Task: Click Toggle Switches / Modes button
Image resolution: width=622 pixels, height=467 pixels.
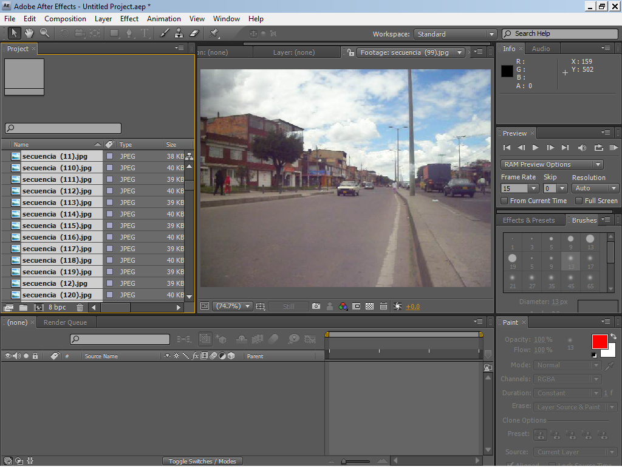Action: click(x=202, y=462)
